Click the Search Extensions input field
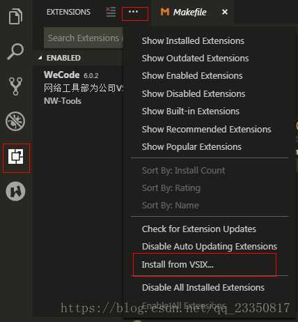298x322 pixels. point(84,38)
